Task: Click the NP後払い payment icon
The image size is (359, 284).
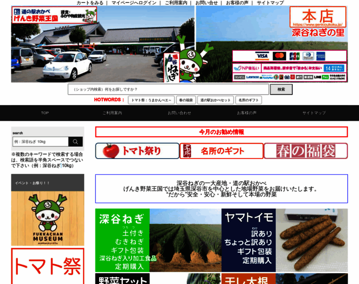Action: pyautogui.click(x=247, y=68)
